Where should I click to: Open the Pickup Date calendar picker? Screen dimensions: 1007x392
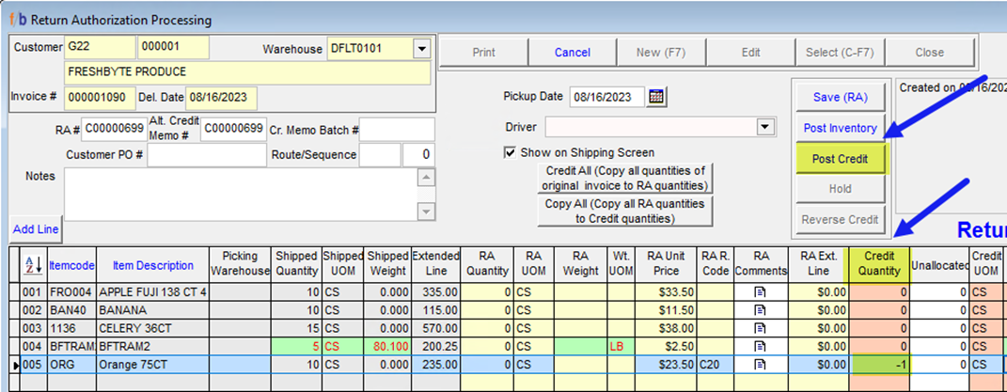[x=656, y=97]
